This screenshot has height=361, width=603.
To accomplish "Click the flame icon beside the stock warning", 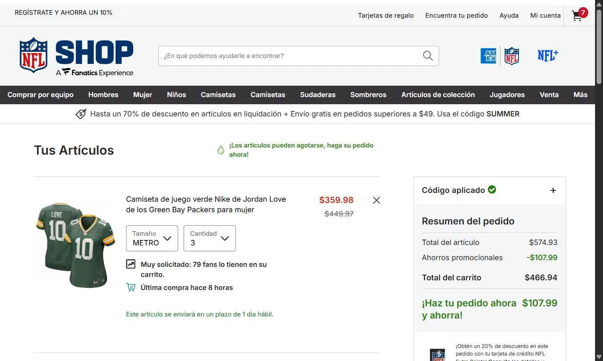I will (221, 150).
